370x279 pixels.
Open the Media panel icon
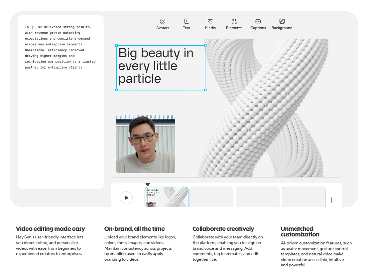coord(210,21)
